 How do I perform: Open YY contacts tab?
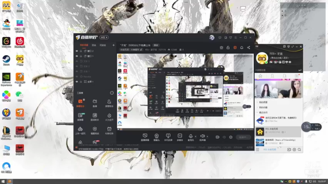(x=272, y=76)
